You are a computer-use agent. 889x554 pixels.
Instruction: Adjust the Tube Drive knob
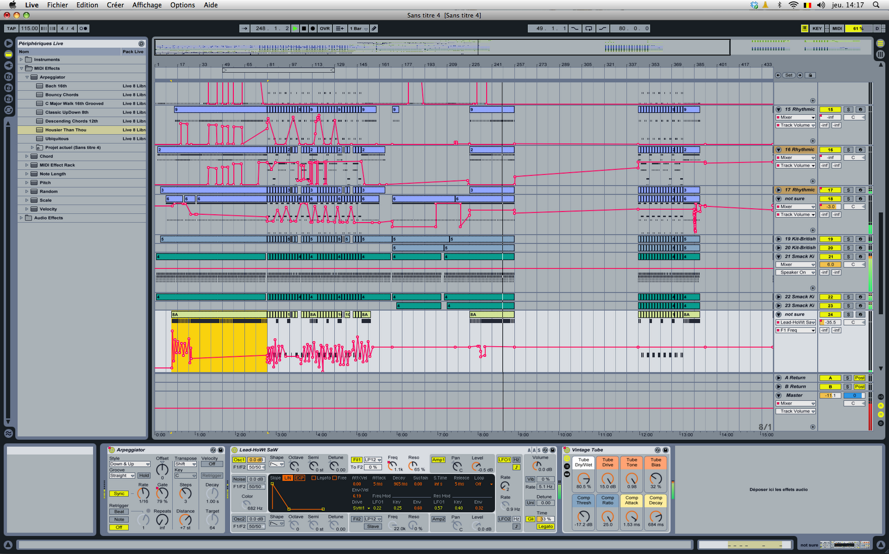pos(608,479)
